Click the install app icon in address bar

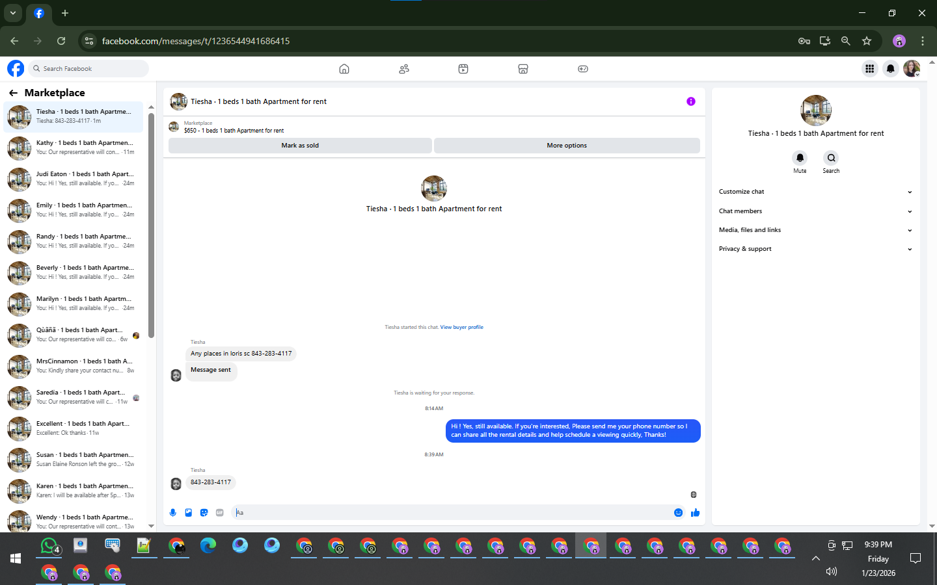point(825,41)
